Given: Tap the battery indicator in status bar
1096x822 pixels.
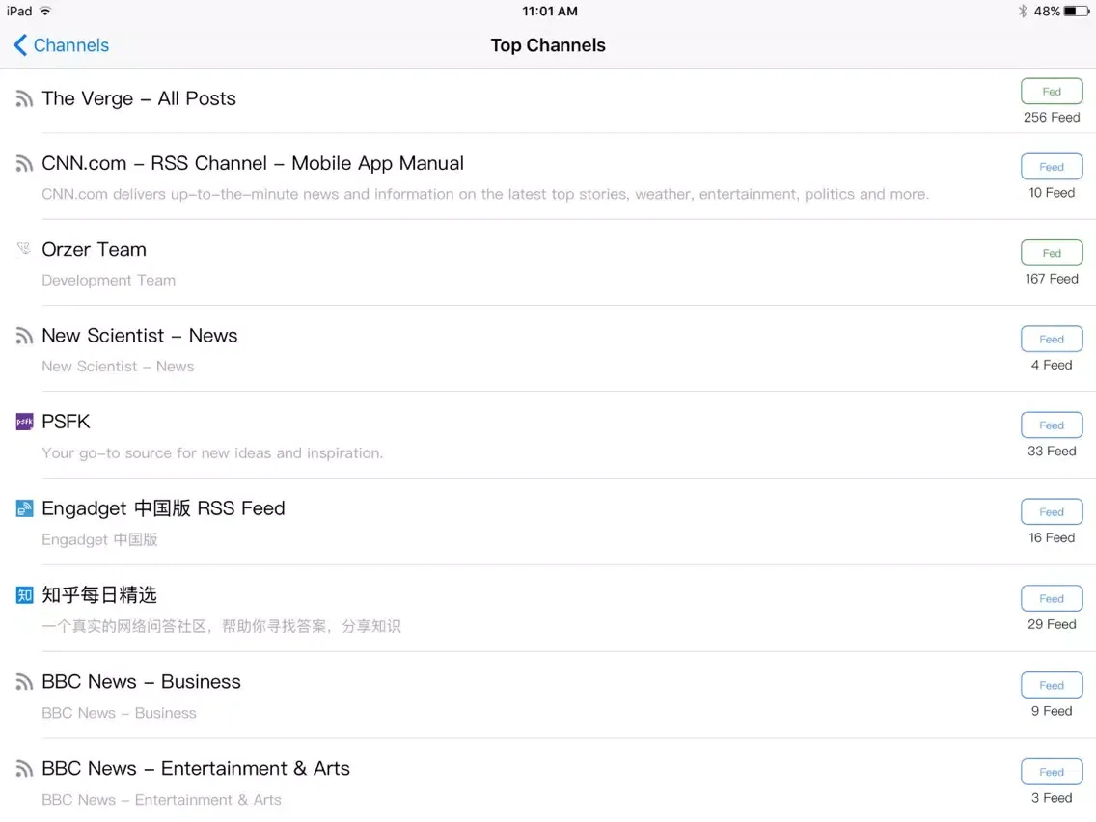Looking at the screenshot, I should click(x=1077, y=12).
